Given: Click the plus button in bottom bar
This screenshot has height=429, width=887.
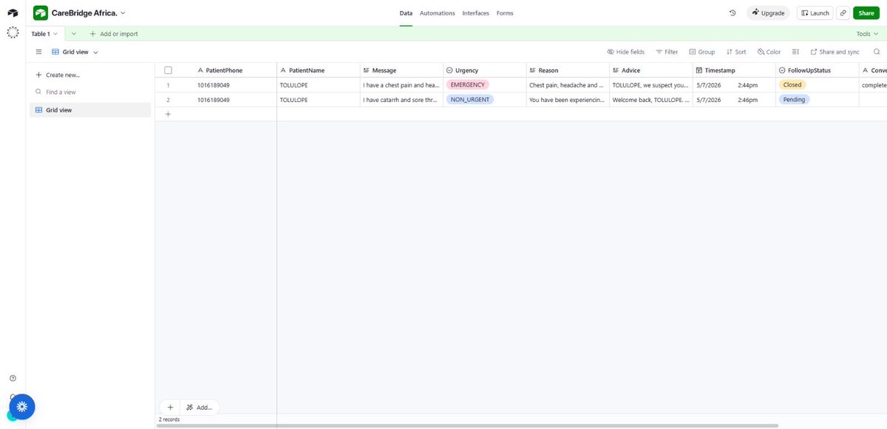Looking at the screenshot, I should pos(170,407).
